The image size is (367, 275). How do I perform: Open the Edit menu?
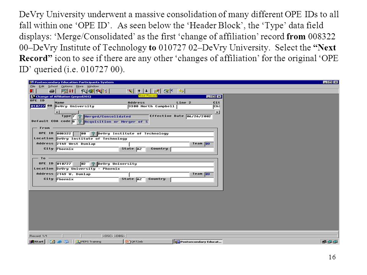[41, 86]
